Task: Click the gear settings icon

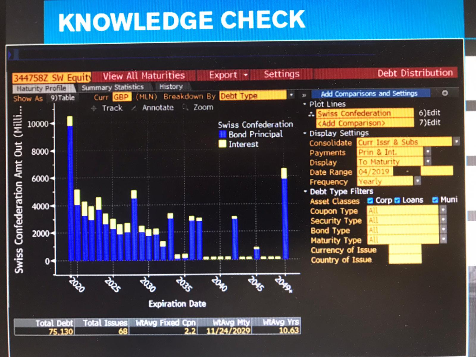Action: [x=445, y=93]
